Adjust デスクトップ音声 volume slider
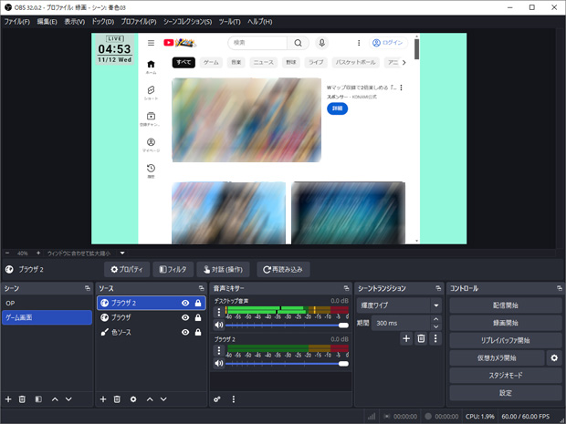 pyautogui.click(x=287, y=326)
